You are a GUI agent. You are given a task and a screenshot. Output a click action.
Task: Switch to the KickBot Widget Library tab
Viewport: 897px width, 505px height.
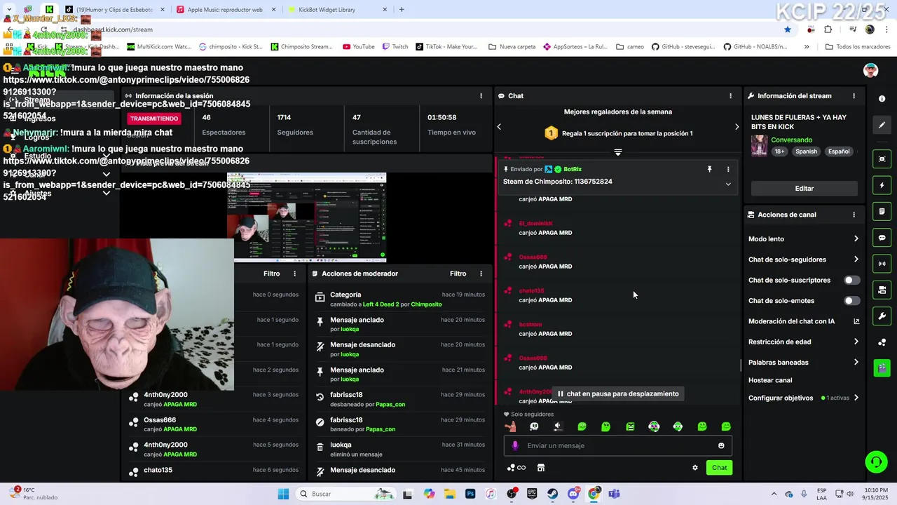(336, 10)
